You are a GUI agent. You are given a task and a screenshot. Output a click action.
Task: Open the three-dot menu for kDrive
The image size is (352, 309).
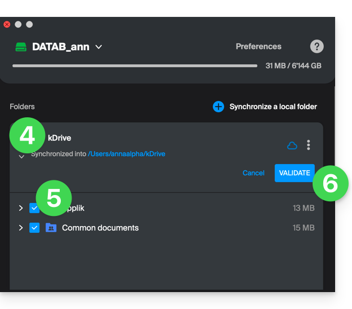click(308, 145)
